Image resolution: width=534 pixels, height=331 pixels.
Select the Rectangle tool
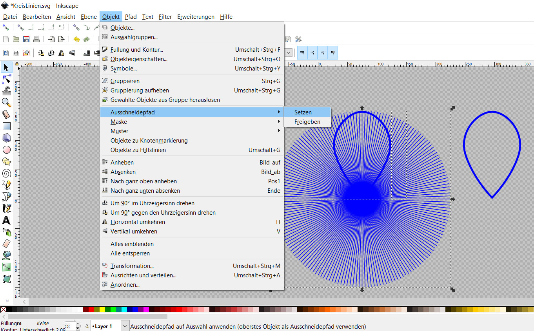[6, 126]
